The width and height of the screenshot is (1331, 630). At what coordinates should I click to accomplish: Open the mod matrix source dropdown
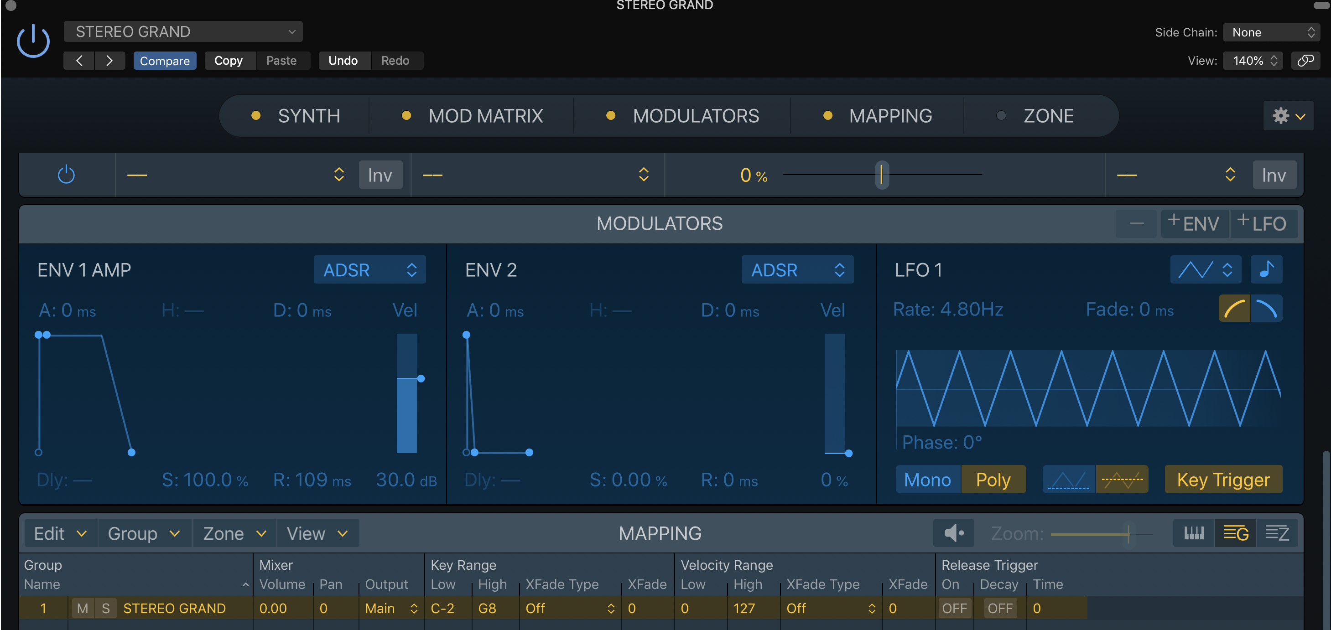[236, 175]
